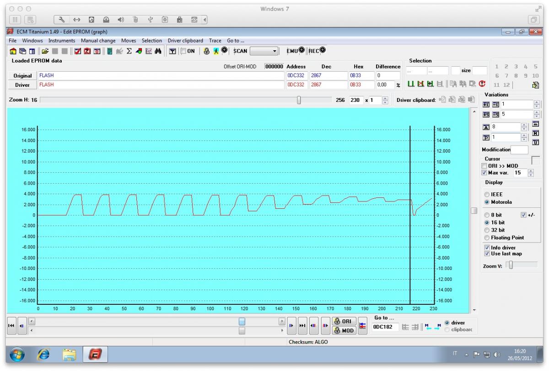Click the Driver button
The height and width of the screenshot is (371, 549).
[22, 85]
